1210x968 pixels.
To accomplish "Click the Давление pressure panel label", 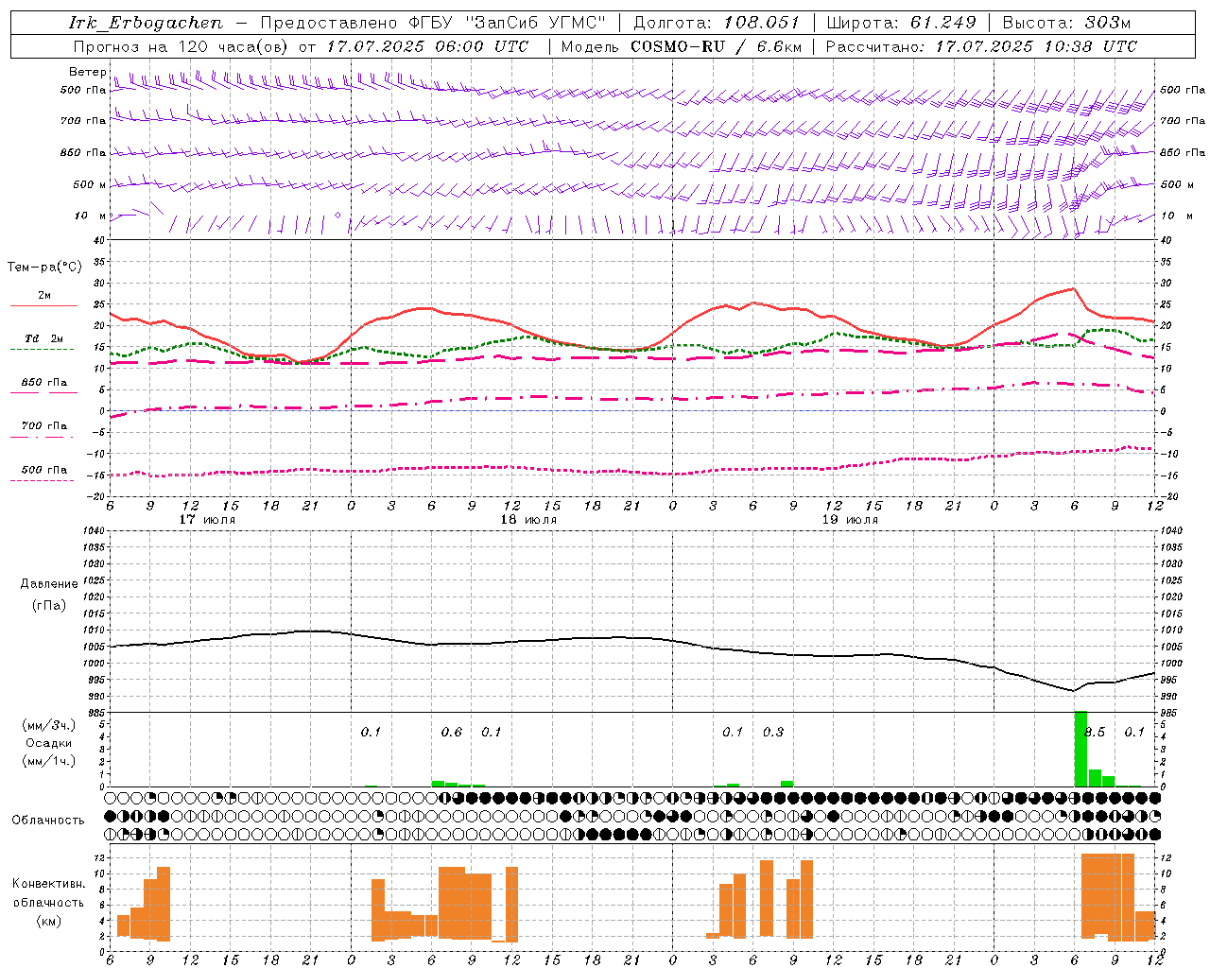I will coord(49,584).
